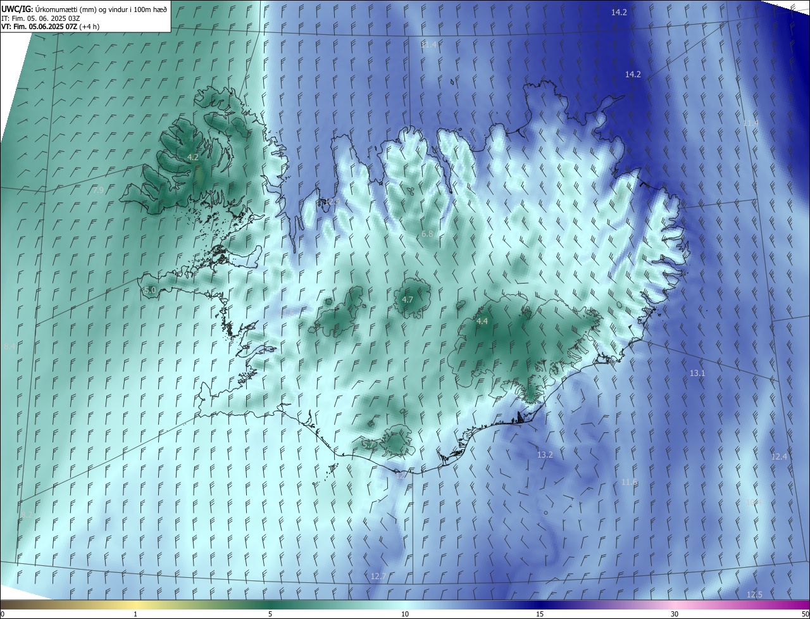The height and width of the screenshot is (619, 810).
Task: Click the 50 tick label on the color scale
Action: coord(804,614)
